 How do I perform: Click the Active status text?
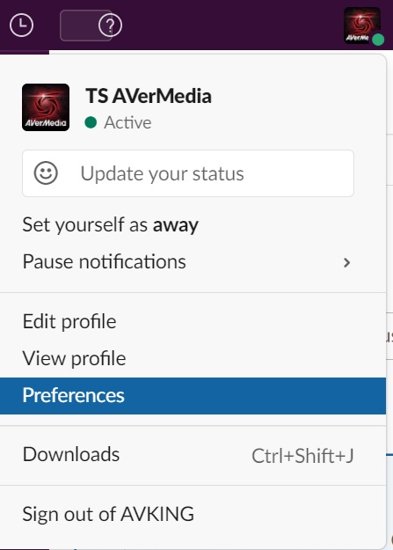pyautogui.click(x=127, y=123)
